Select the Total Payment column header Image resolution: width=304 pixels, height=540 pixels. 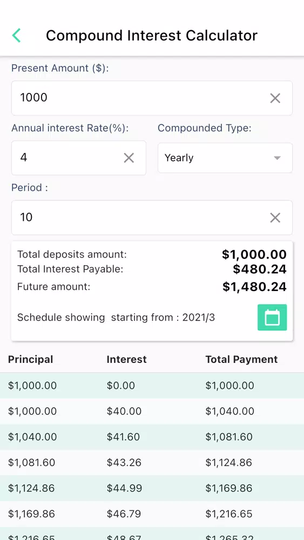242,359
